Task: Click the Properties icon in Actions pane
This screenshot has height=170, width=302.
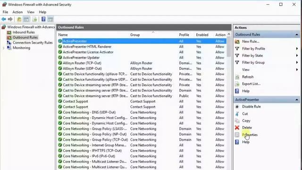Action: click(237, 135)
